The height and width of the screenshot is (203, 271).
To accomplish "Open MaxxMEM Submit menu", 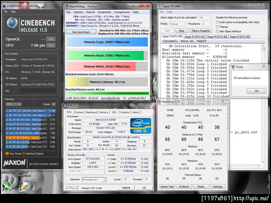I will (x=90, y=12).
